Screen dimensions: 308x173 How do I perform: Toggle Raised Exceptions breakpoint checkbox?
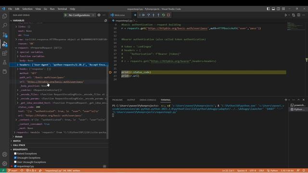[x=15, y=154]
